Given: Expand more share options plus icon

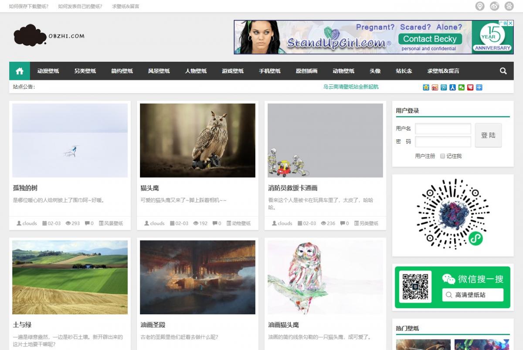Looking at the screenshot, I should tap(479, 87).
